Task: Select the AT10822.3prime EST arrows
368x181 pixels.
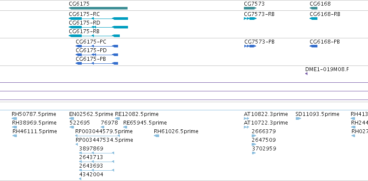Action: [x=246, y=119]
